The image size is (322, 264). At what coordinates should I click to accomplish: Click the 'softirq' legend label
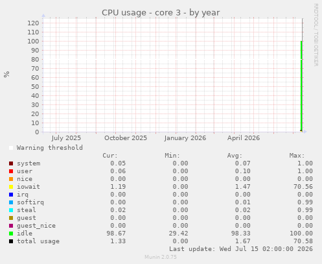point(30,202)
